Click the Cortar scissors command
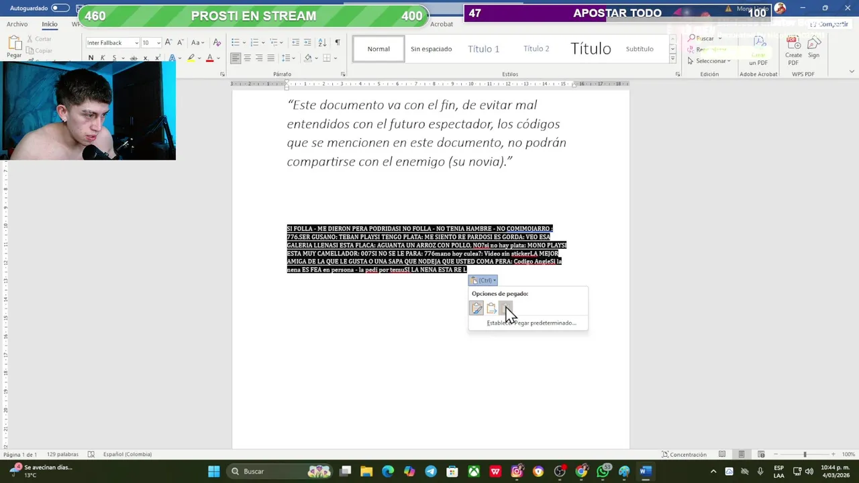 tap(39, 39)
